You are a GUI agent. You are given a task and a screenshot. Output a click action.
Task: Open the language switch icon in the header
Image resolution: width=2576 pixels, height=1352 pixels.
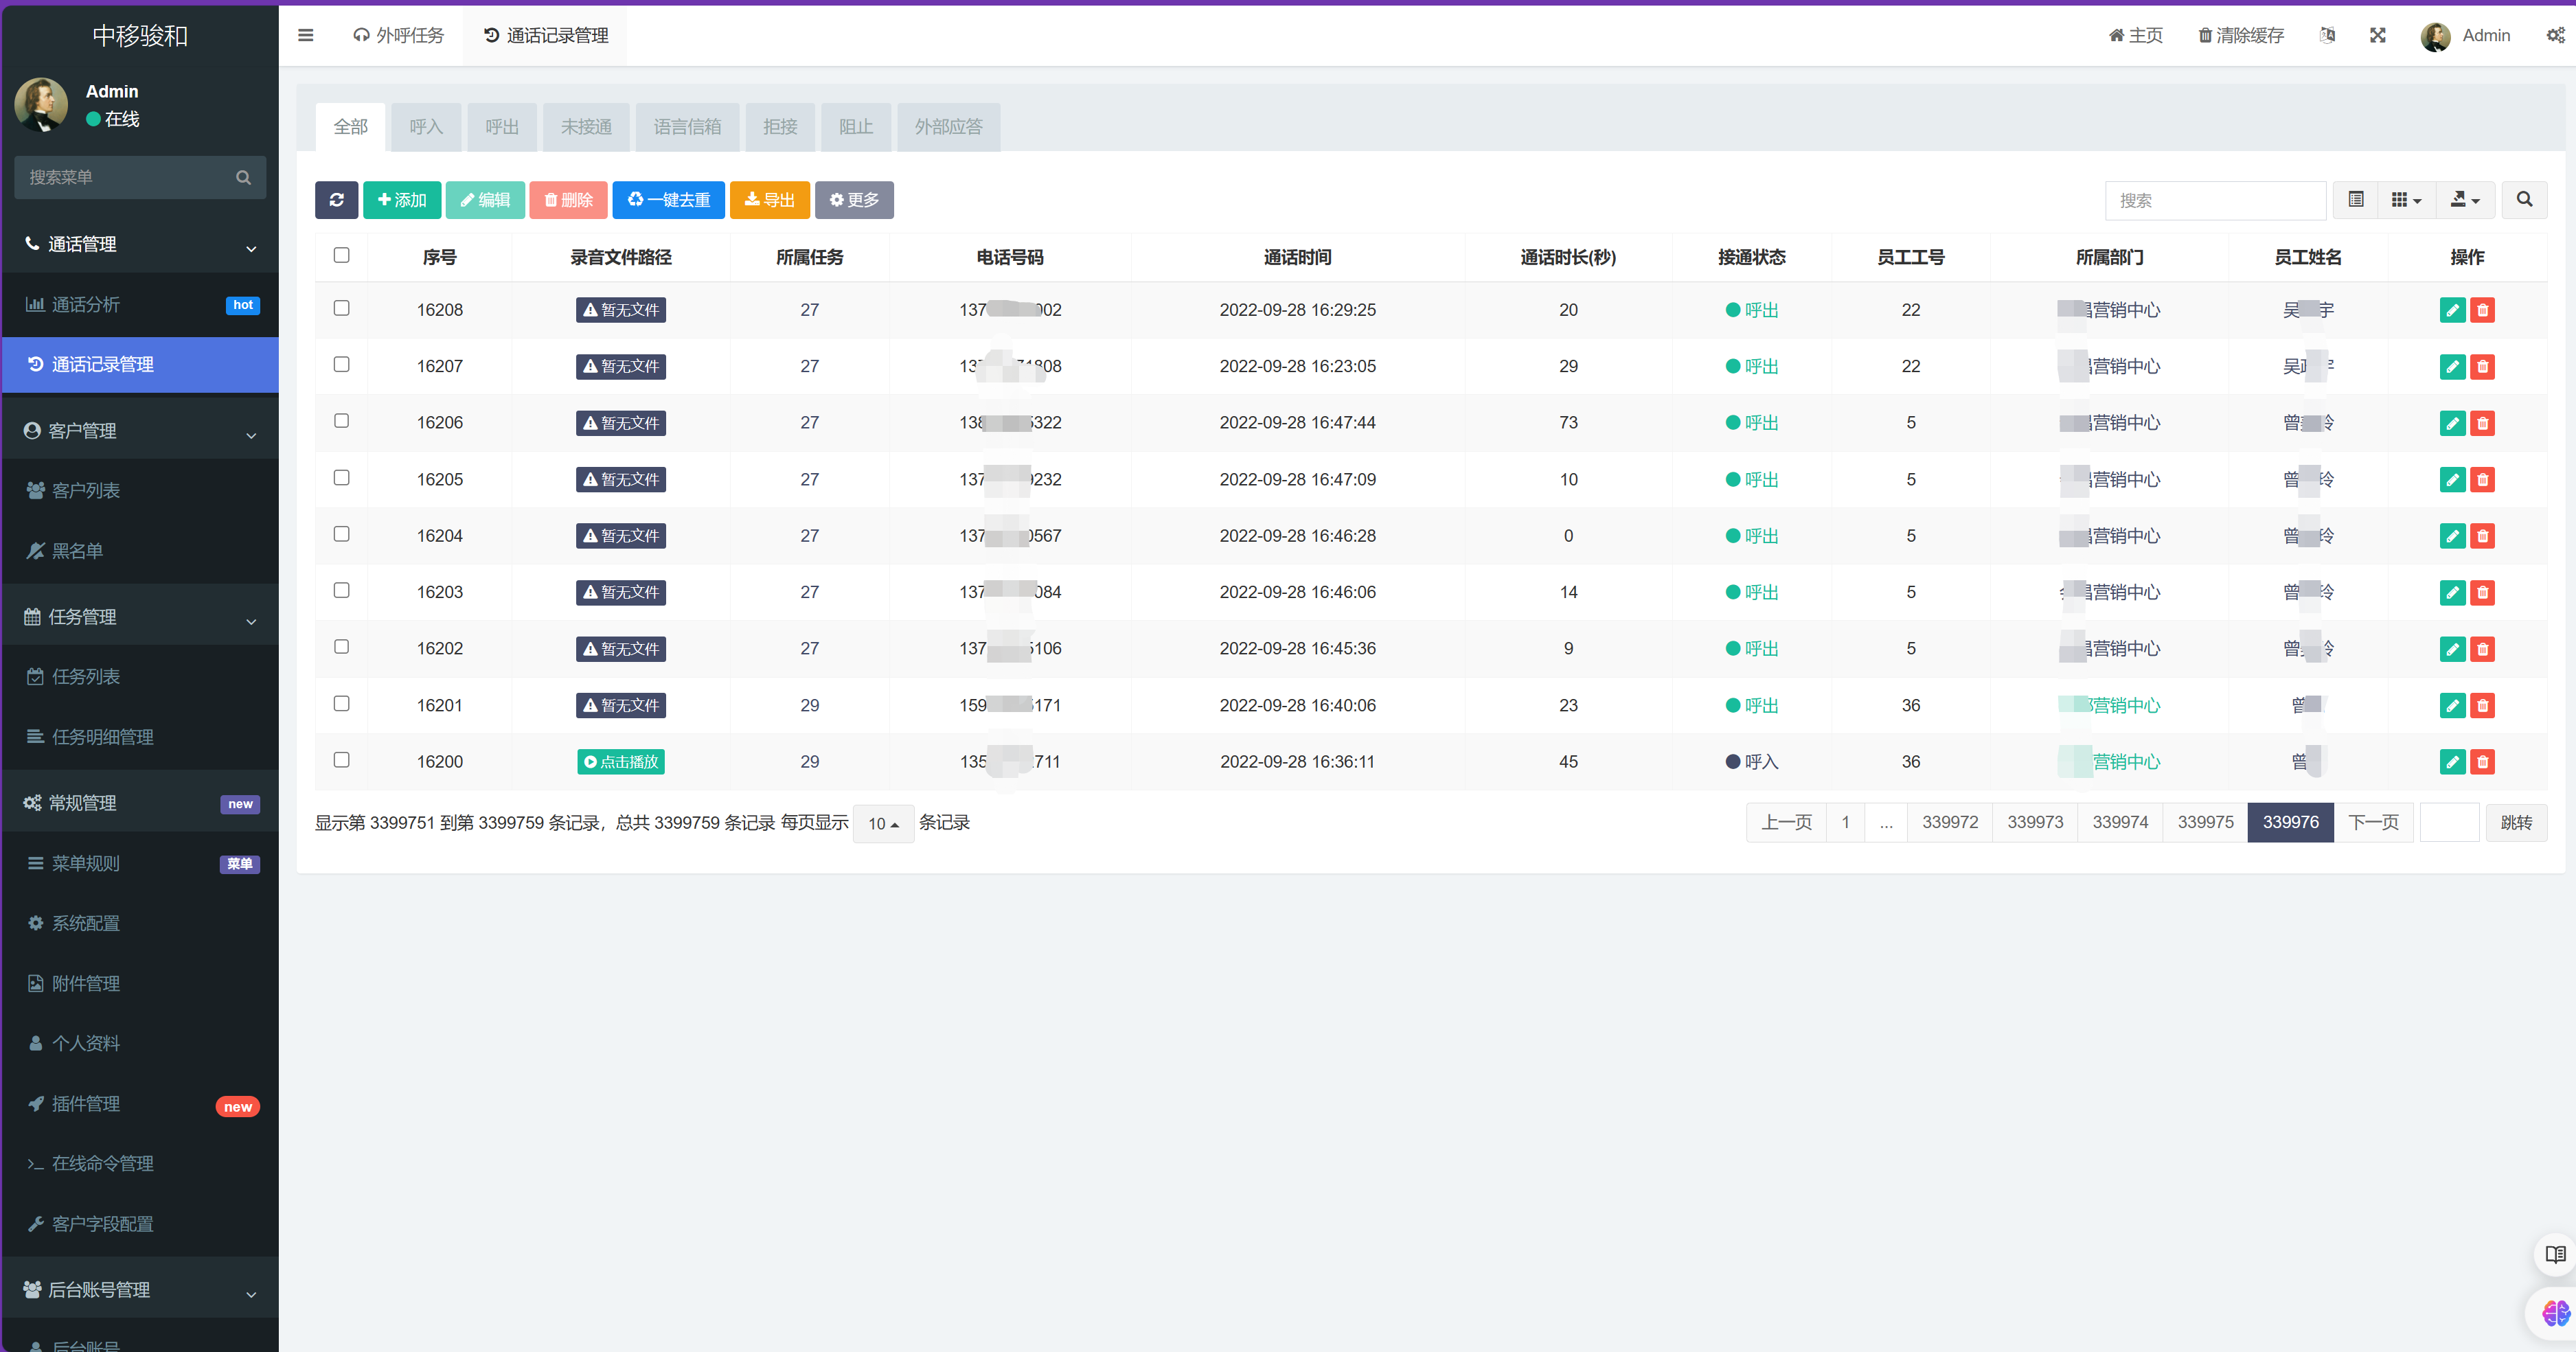click(x=2327, y=35)
